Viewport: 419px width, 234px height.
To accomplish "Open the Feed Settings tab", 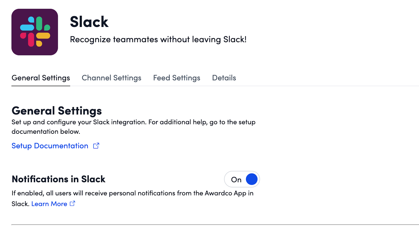I will coord(177,78).
